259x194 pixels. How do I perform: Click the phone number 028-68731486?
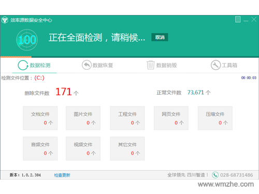tap(236, 175)
